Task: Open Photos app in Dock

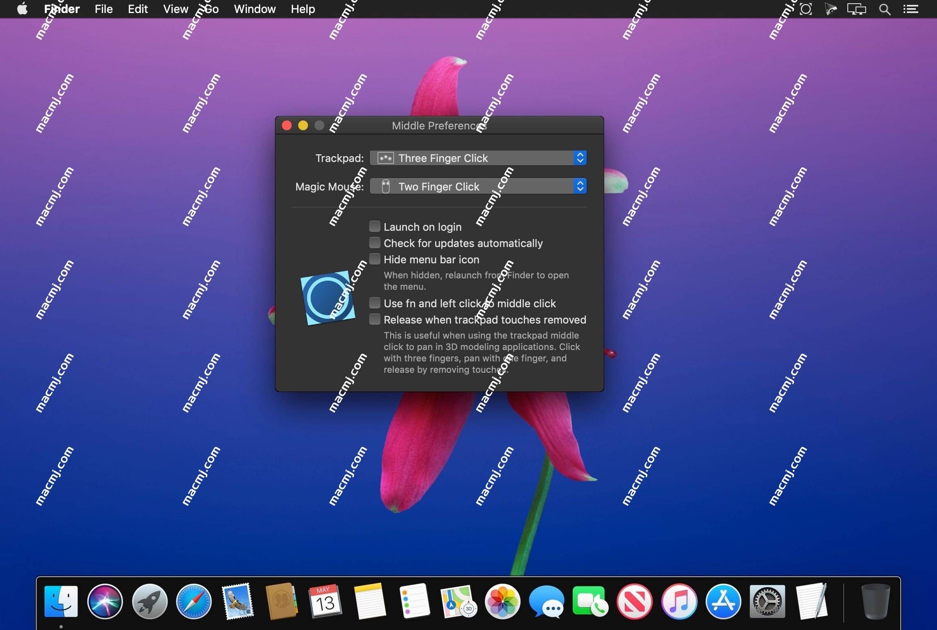Action: tap(503, 602)
